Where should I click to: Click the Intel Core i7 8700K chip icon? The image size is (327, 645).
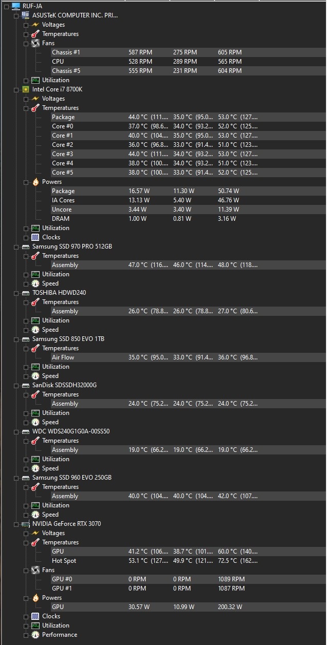(x=26, y=89)
